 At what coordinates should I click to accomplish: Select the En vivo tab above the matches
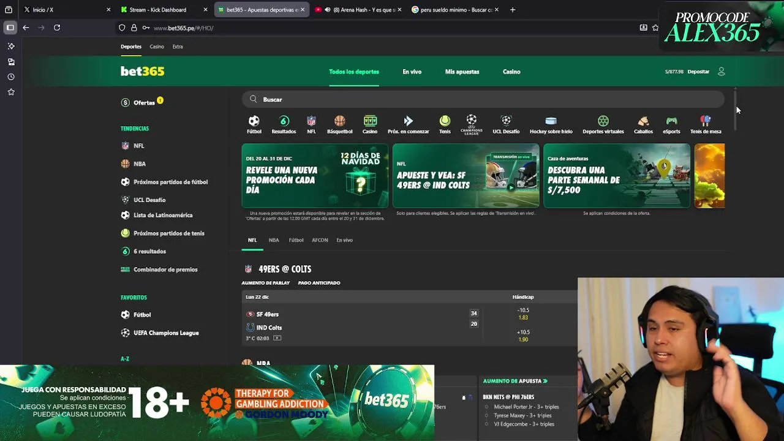pos(344,240)
